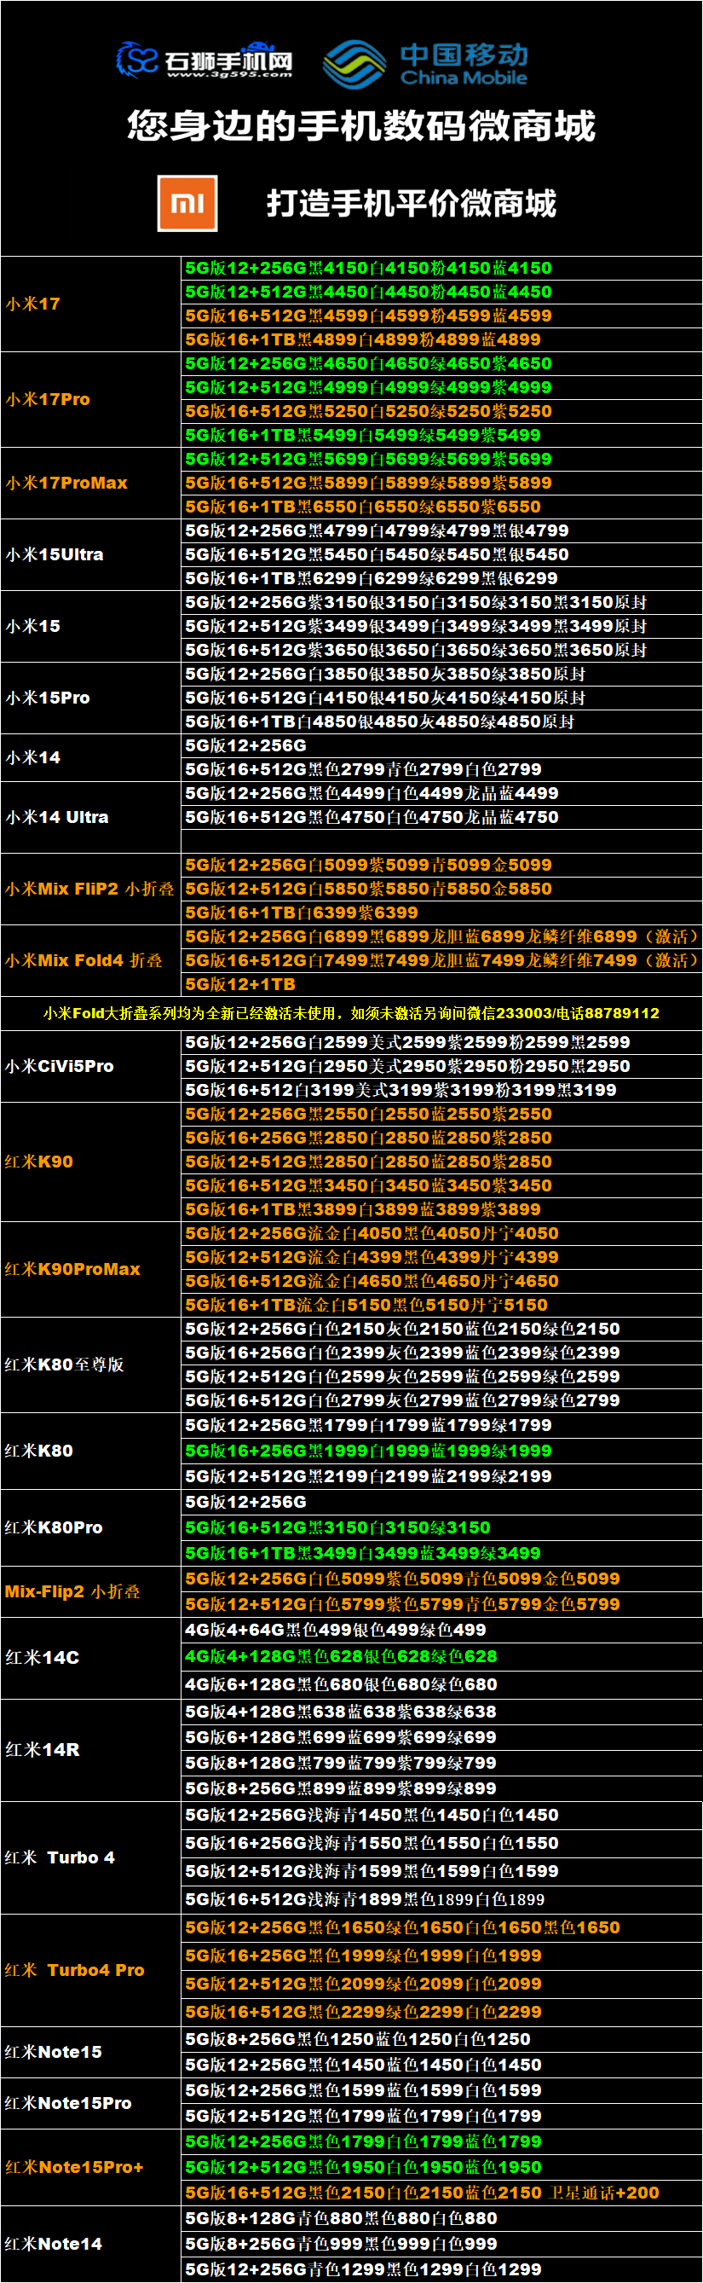This screenshot has width=703, height=2283.
Task: Click the 打造手机平价微商城 slogan
Action: click(412, 204)
